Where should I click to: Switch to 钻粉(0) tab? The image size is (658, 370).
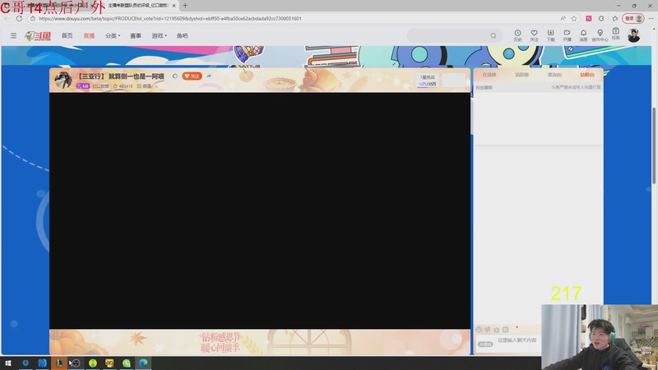(x=587, y=75)
